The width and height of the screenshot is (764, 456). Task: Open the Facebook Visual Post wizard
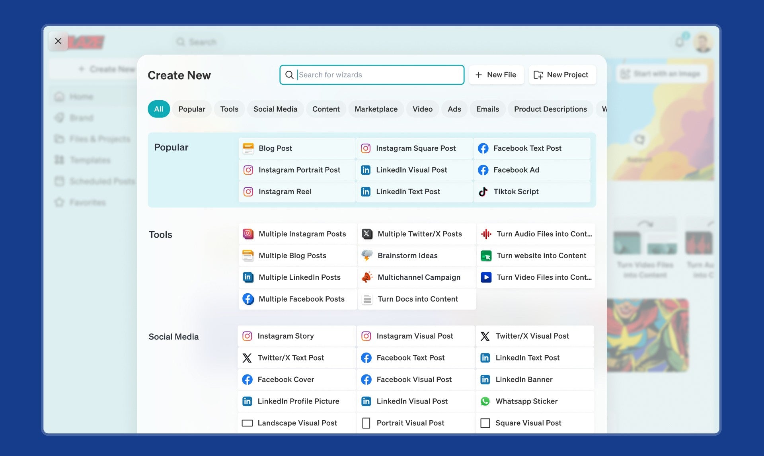415,380
